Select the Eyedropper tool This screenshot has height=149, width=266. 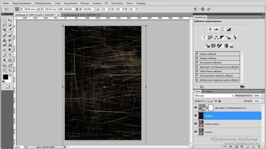10,30
